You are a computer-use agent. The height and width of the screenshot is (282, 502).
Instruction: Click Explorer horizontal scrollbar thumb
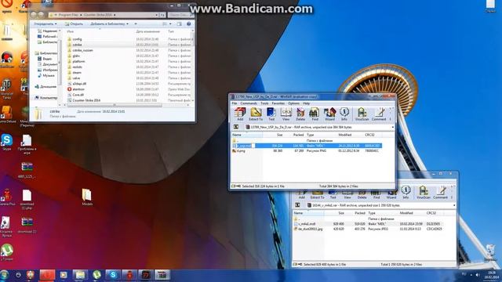click(114, 105)
